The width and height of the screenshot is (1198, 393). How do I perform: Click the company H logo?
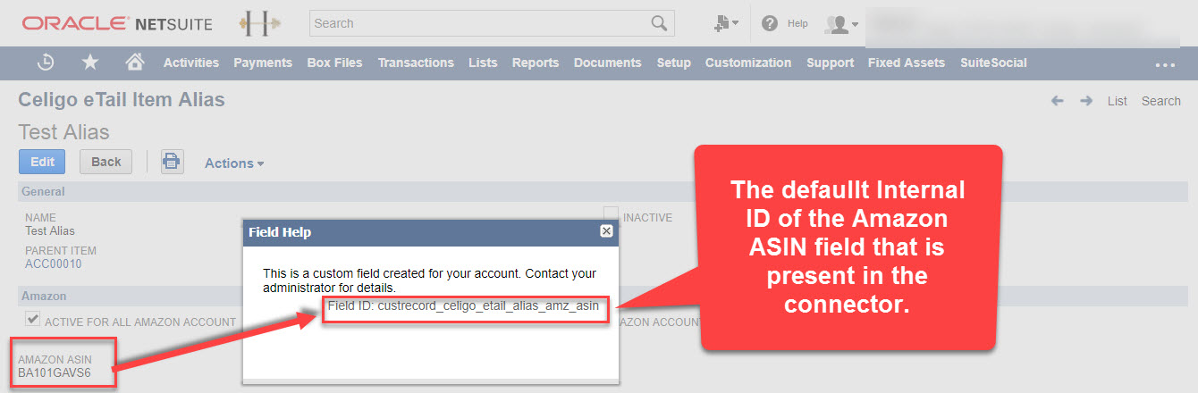pos(260,23)
